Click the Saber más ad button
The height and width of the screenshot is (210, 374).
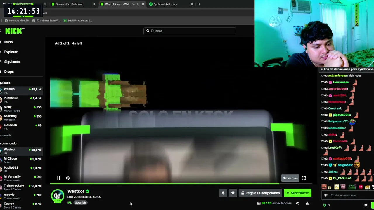click(x=290, y=178)
